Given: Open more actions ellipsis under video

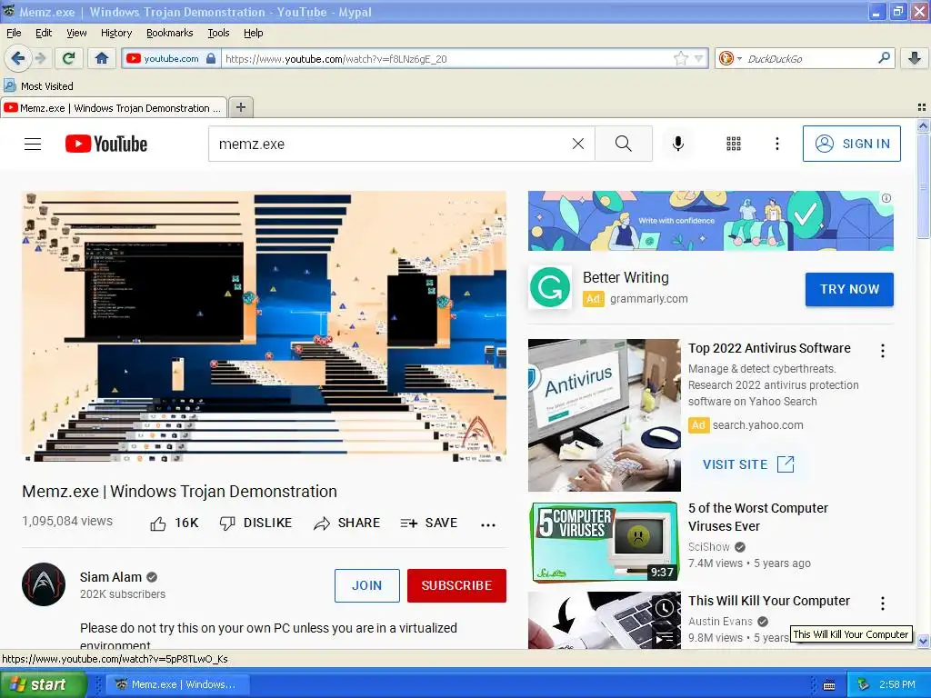Looking at the screenshot, I should (x=488, y=524).
